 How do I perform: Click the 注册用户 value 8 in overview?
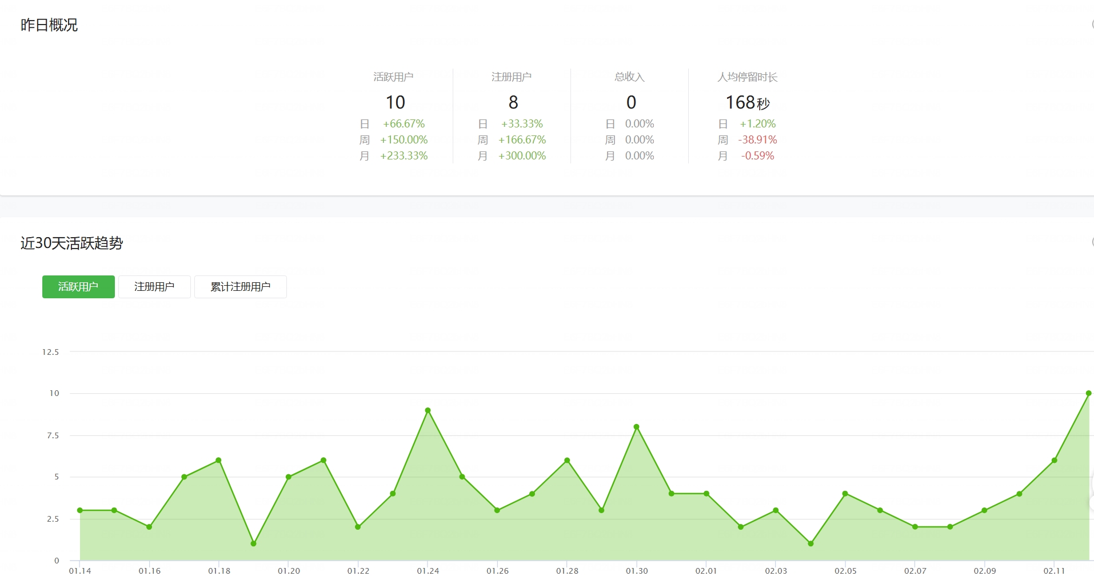[513, 102]
